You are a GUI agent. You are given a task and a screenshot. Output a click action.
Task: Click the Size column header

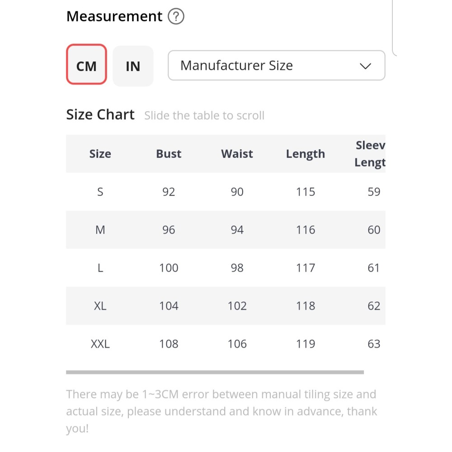100,154
